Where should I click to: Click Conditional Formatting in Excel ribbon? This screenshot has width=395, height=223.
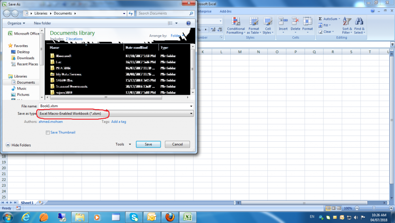pos(236,26)
